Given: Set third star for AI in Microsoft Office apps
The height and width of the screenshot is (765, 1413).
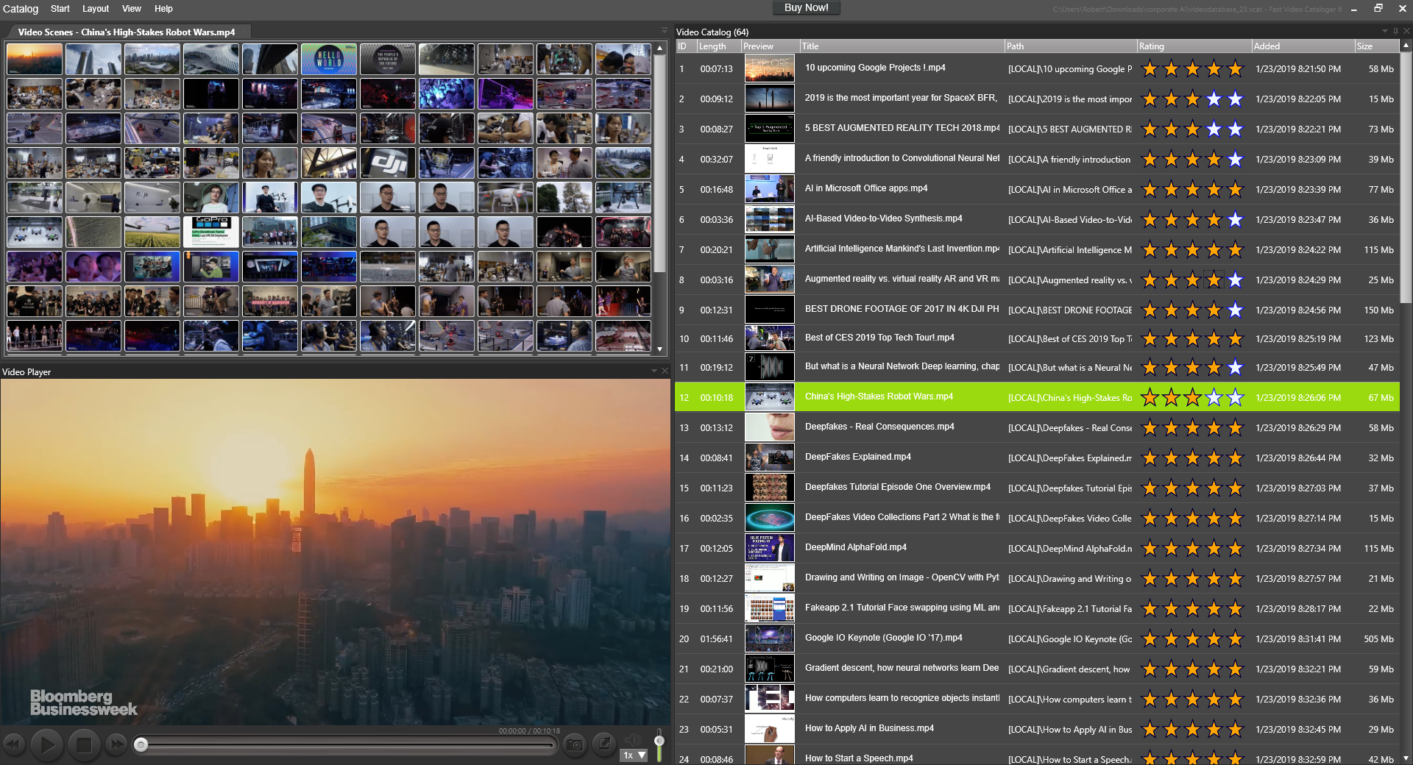Looking at the screenshot, I should tap(1193, 190).
